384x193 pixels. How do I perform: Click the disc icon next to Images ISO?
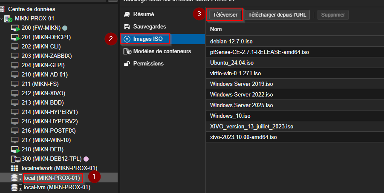click(127, 39)
